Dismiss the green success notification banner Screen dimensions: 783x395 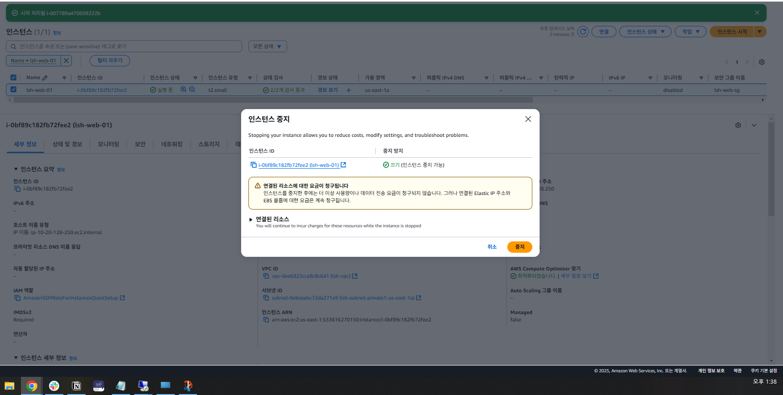tap(757, 13)
